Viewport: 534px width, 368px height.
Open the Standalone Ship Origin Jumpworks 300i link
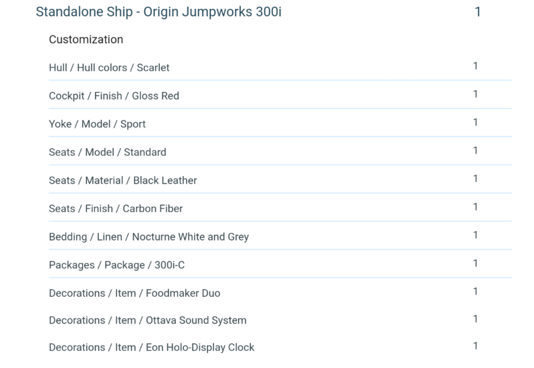click(x=159, y=12)
